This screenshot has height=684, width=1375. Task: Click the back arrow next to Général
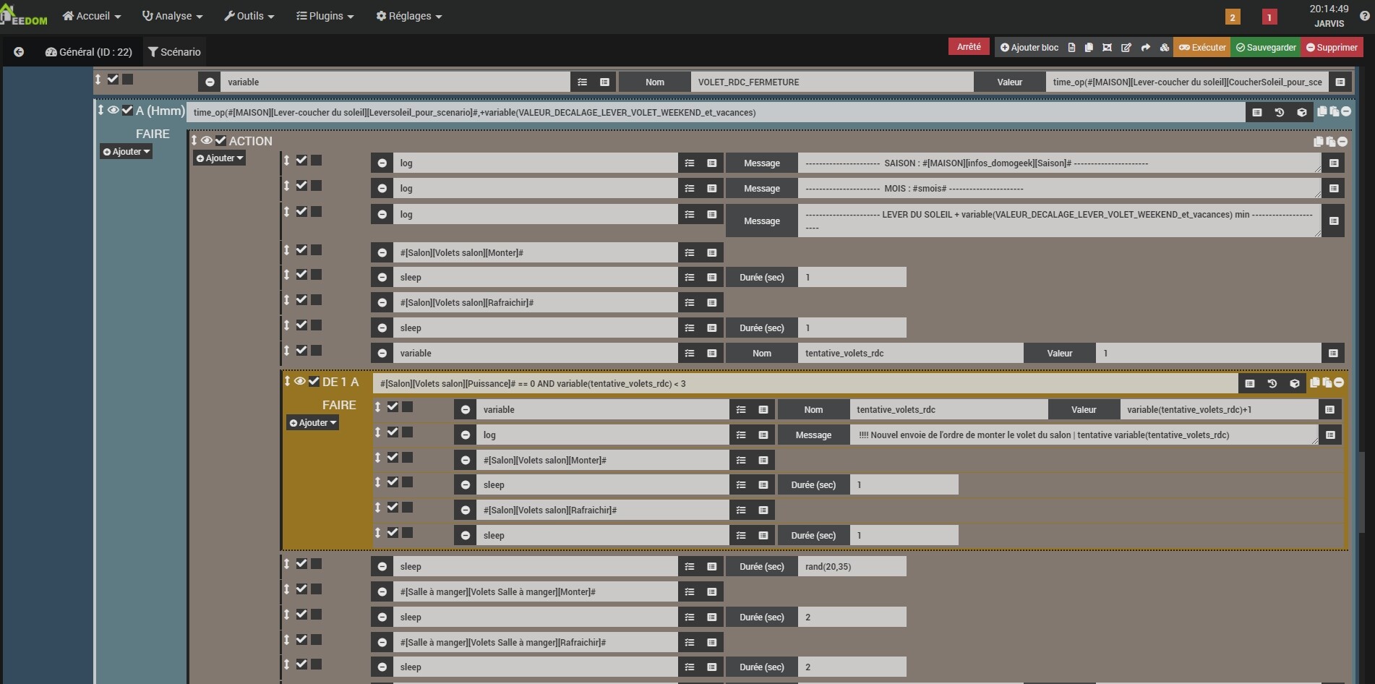(x=19, y=52)
